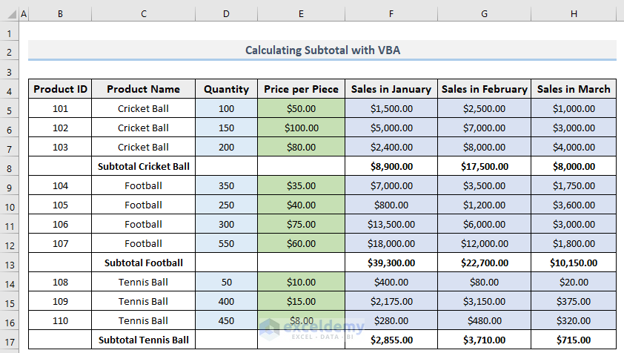This screenshot has width=624, height=353.
Task: Select the $715.00 March subtotal cell
Action: (x=574, y=340)
